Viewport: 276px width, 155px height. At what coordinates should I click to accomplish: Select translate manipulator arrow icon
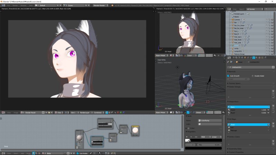pos(188,113)
